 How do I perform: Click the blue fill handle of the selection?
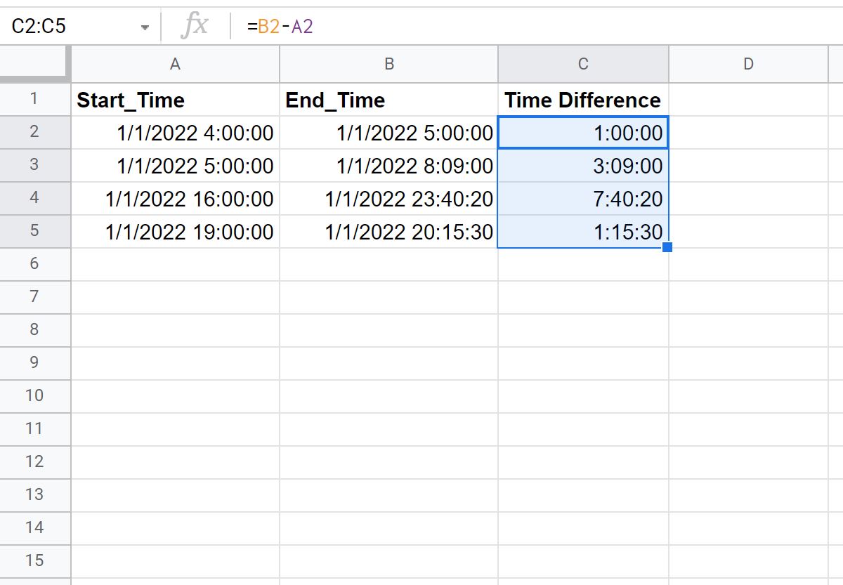667,247
